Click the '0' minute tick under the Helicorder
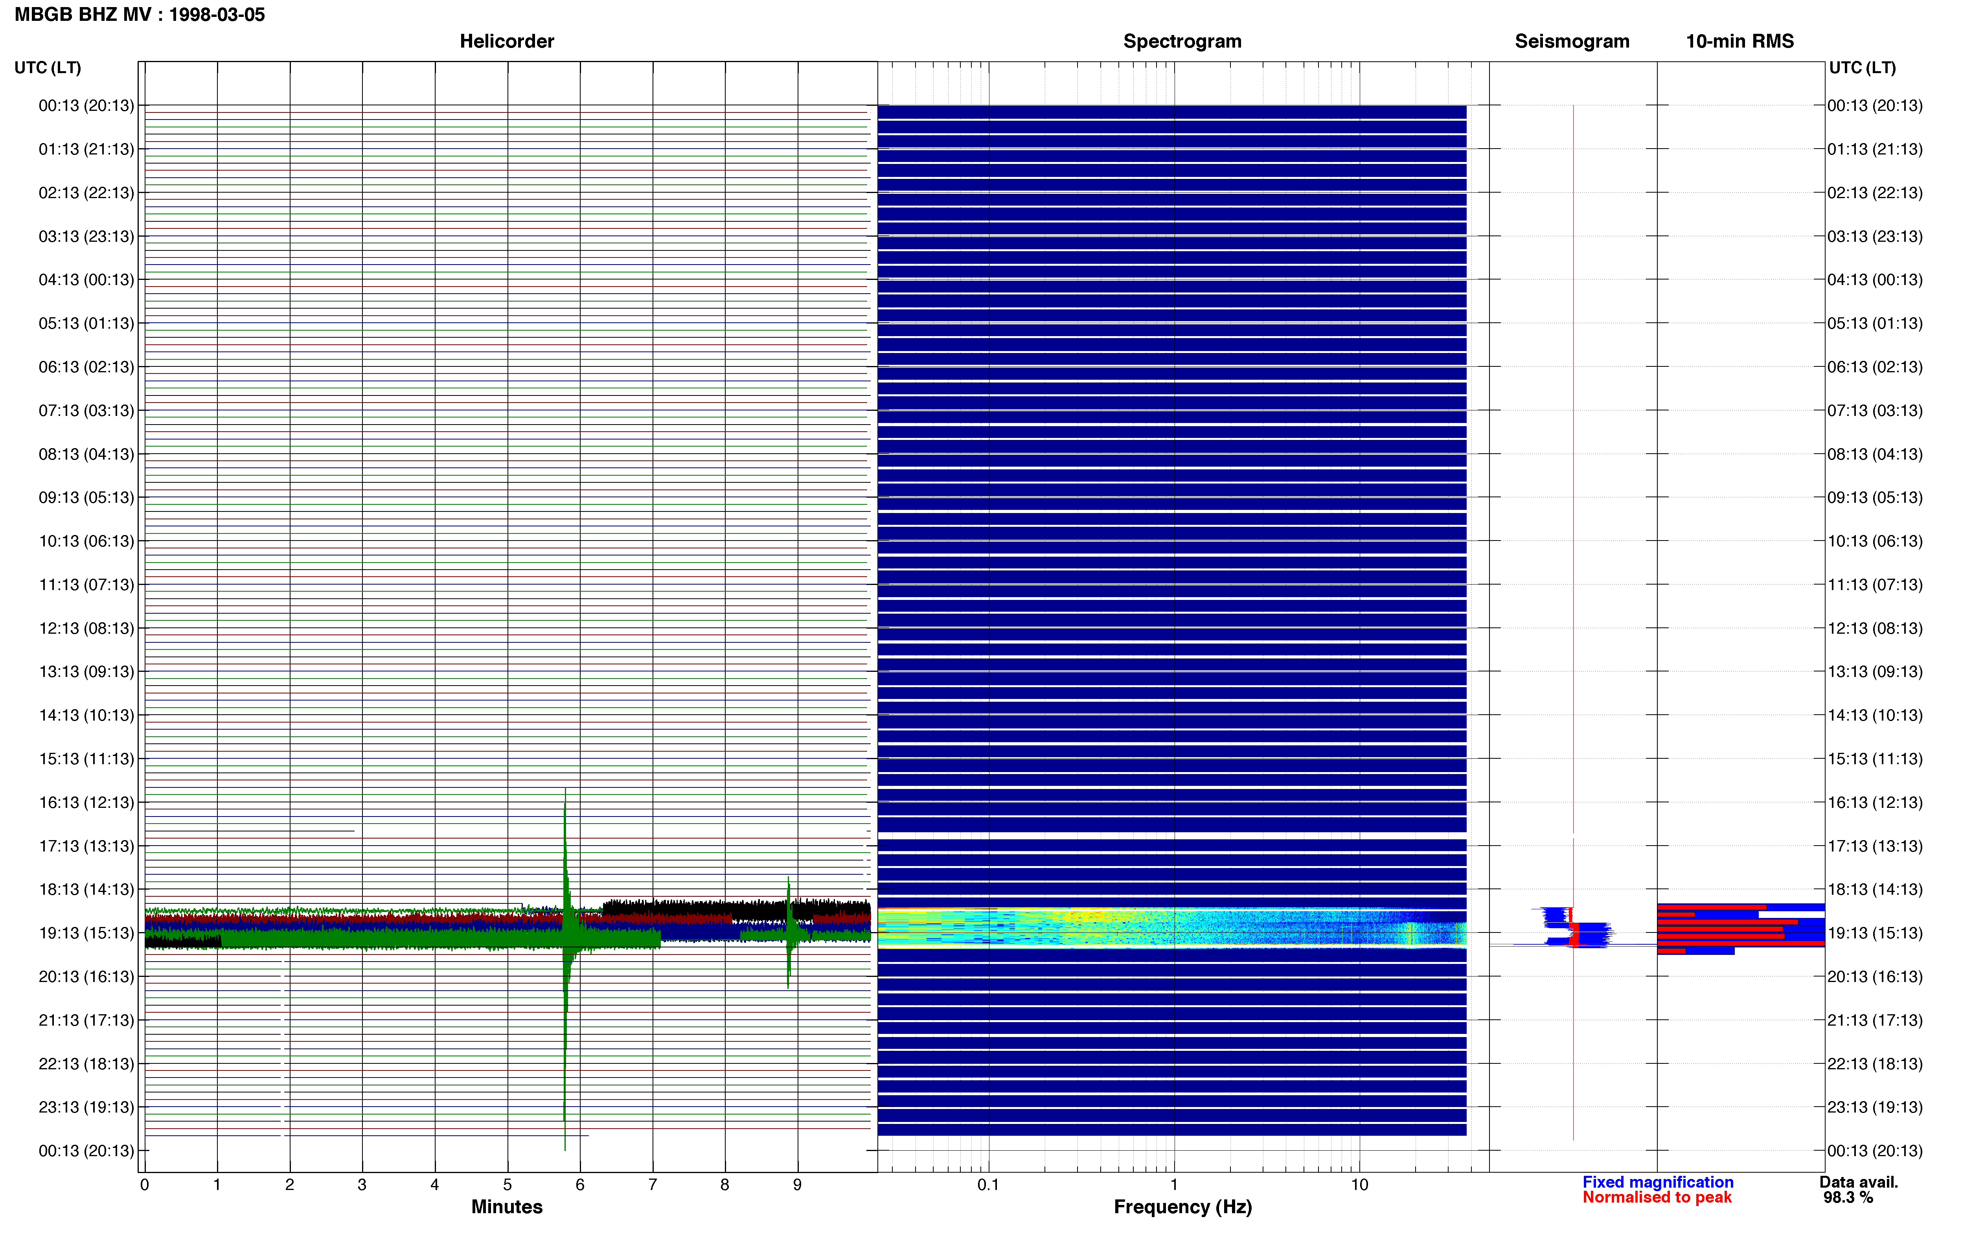The height and width of the screenshot is (1234, 1973). coord(144,1184)
